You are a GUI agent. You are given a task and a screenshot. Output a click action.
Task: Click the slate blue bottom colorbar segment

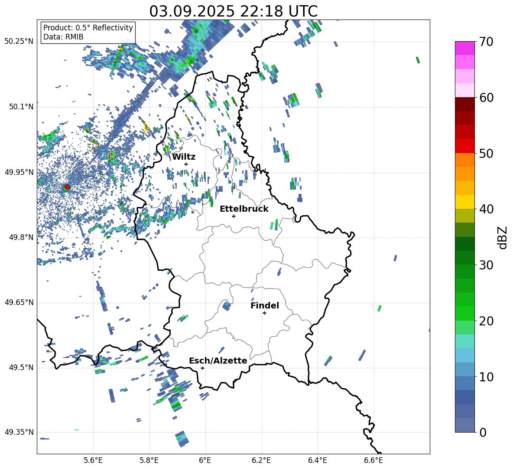(464, 425)
